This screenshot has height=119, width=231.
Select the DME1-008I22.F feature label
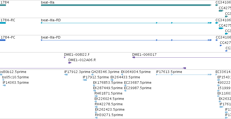[x=77, y=55]
